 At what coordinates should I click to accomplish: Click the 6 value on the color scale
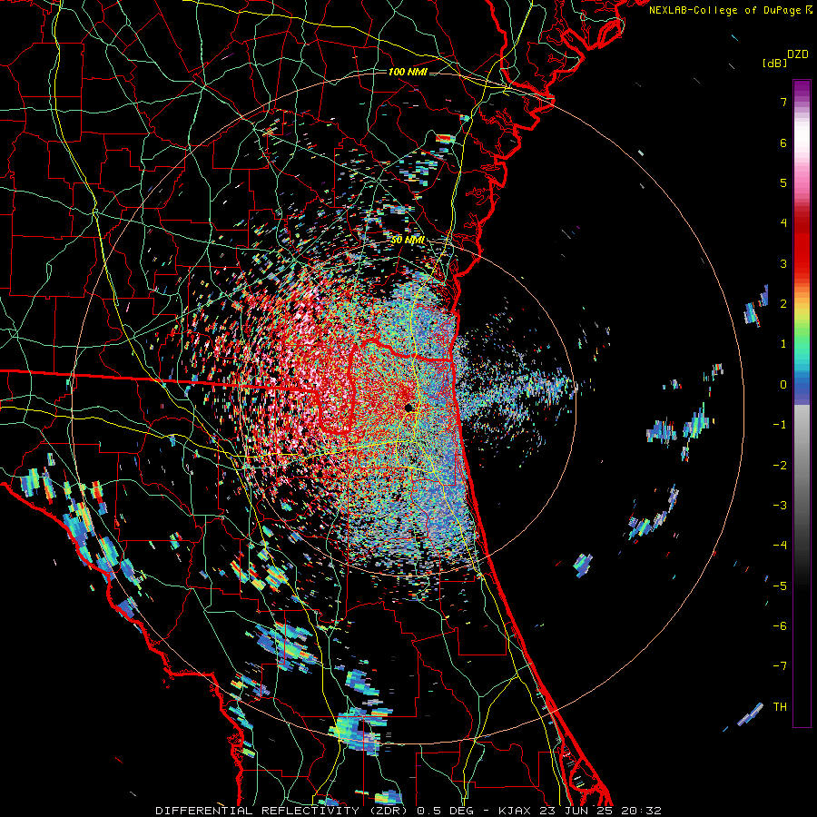click(783, 143)
